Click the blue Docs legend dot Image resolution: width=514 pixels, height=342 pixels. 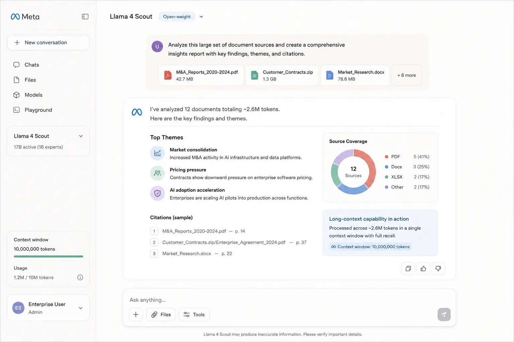pos(387,167)
